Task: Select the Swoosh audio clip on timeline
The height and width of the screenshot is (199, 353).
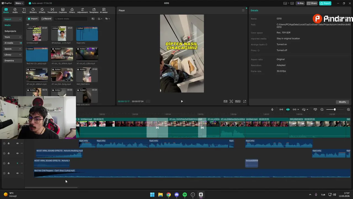Action: 252,163
